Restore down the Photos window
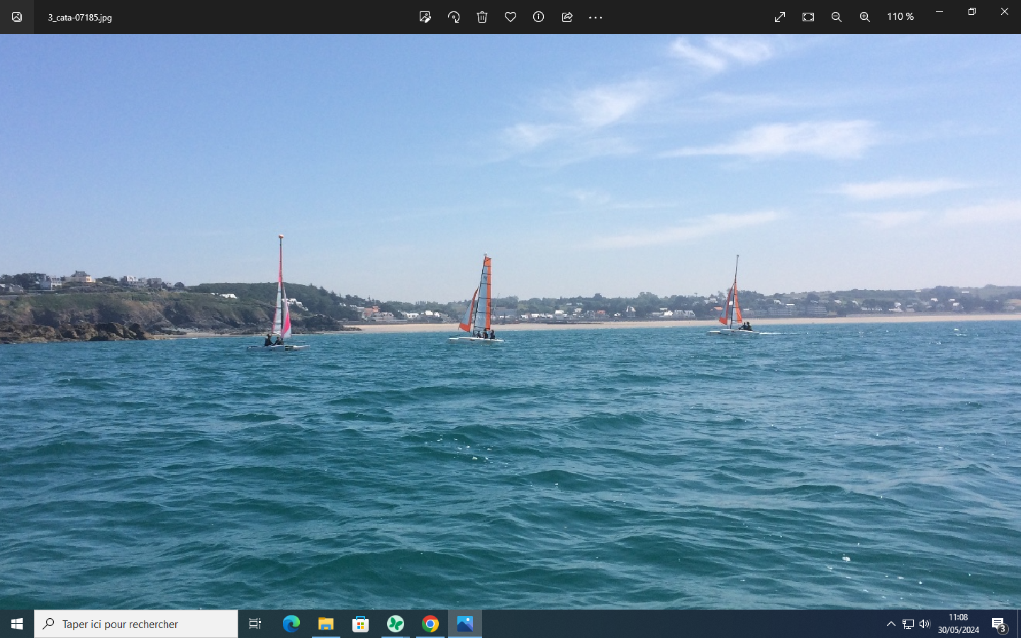 coord(972,11)
